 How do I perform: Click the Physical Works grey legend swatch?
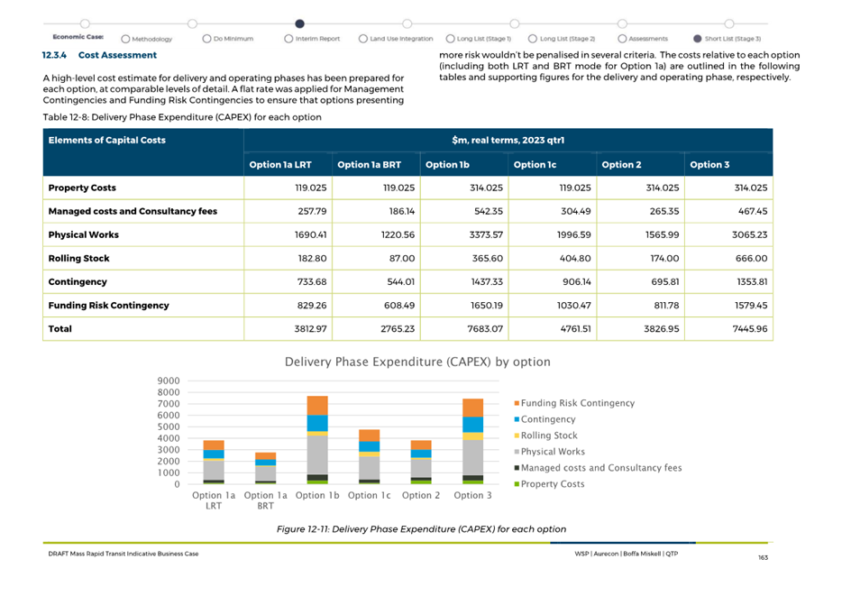517,452
